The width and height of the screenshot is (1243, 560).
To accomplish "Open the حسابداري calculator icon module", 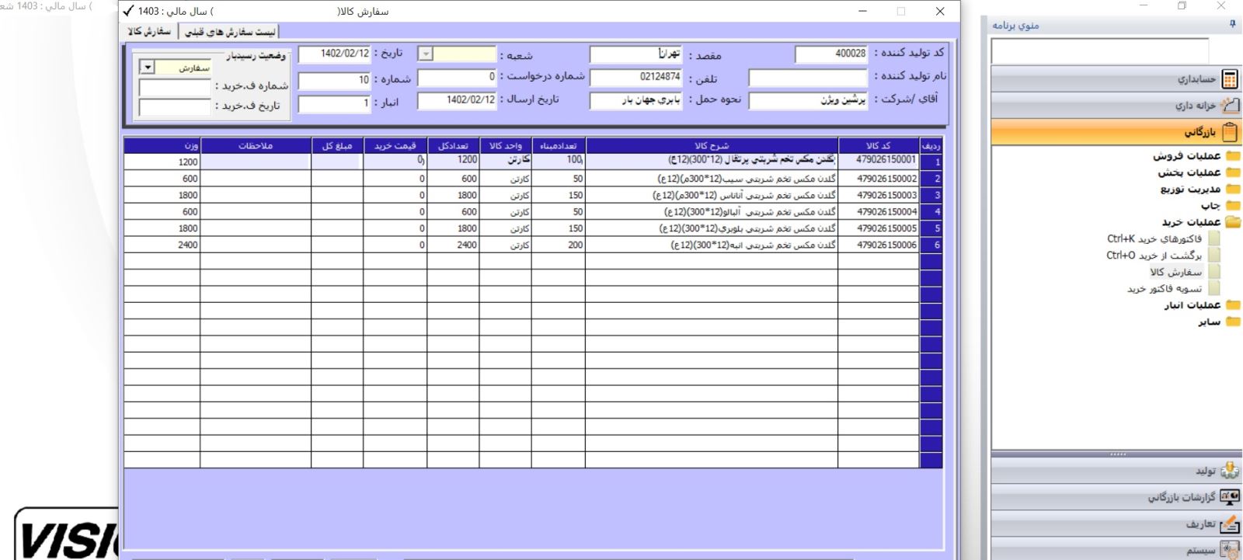I will [1230, 79].
